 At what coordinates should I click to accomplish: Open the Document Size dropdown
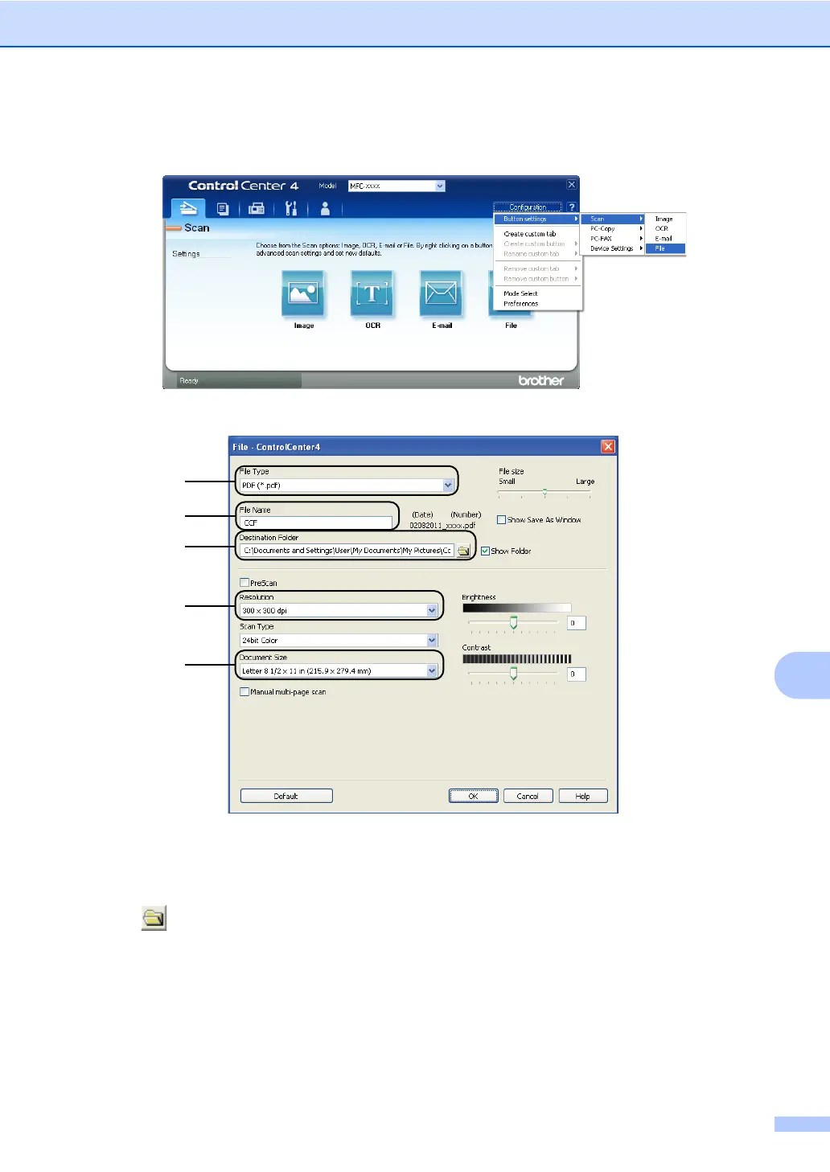(x=432, y=671)
